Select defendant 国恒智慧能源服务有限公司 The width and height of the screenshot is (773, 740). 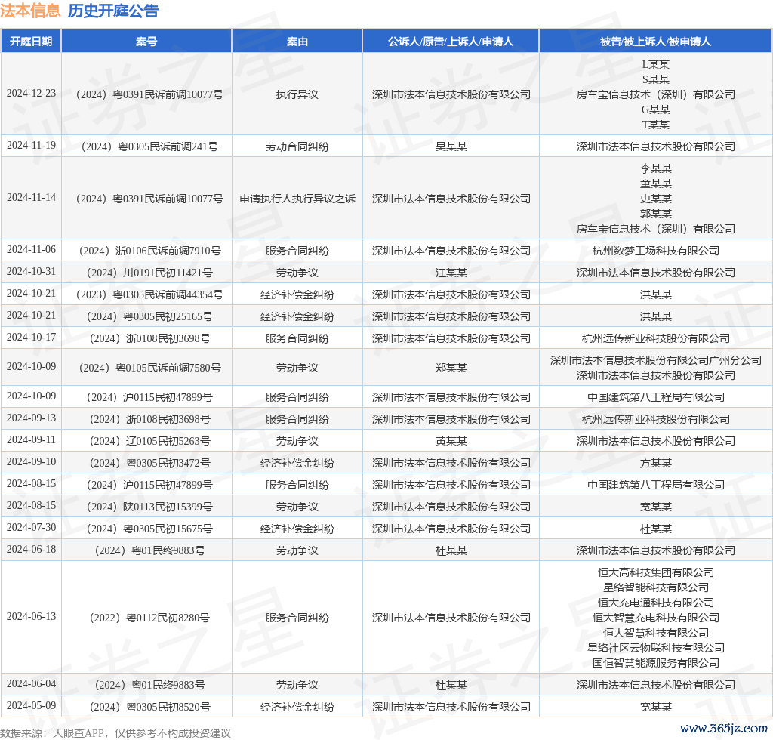tap(656, 663)
